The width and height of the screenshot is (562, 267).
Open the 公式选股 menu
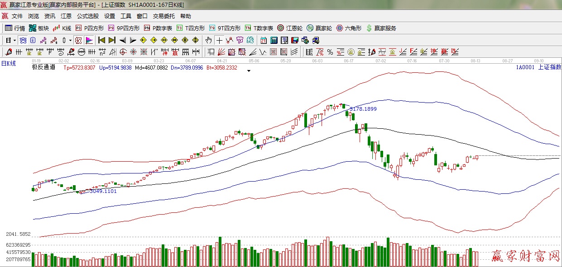tap(87, 16)
